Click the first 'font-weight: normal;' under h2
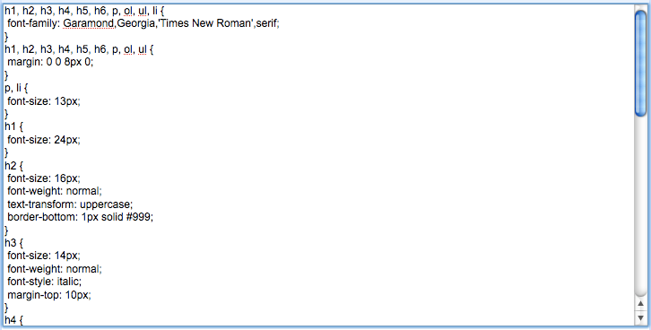 [x=55, y=191]
